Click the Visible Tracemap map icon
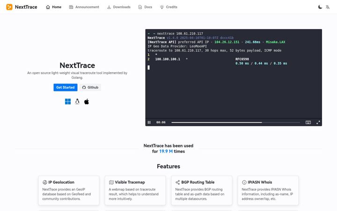337x211 pixels. point(111,182)
